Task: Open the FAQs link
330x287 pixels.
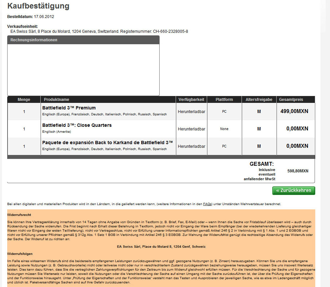Action: [x=207, y=204]
